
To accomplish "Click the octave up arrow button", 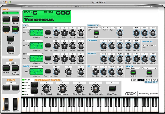I will click(x=15, y=88).
